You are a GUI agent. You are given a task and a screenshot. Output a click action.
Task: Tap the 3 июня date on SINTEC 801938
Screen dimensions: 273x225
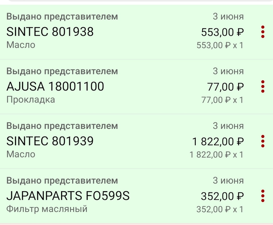click(228, 16)
